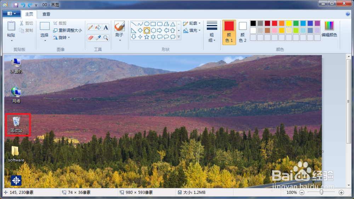Viewport: 354px width, 199px height.
Task: Select the Text tool
Action: point(105,28)
